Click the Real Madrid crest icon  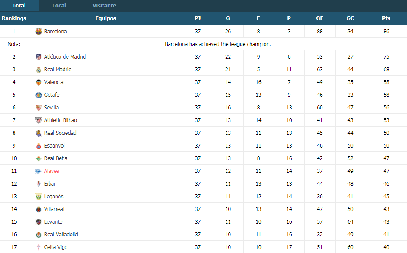[39, 70]
